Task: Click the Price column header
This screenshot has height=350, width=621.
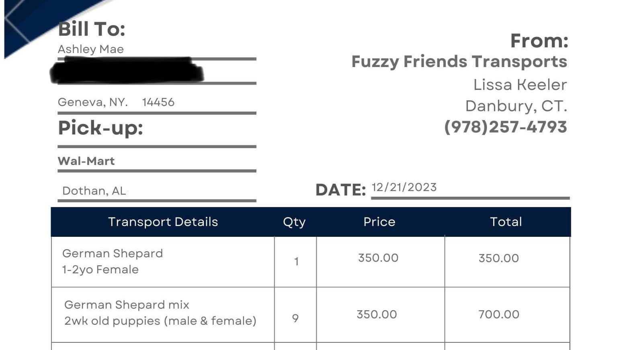Action: pyautogui.click(x=379, y=222)
